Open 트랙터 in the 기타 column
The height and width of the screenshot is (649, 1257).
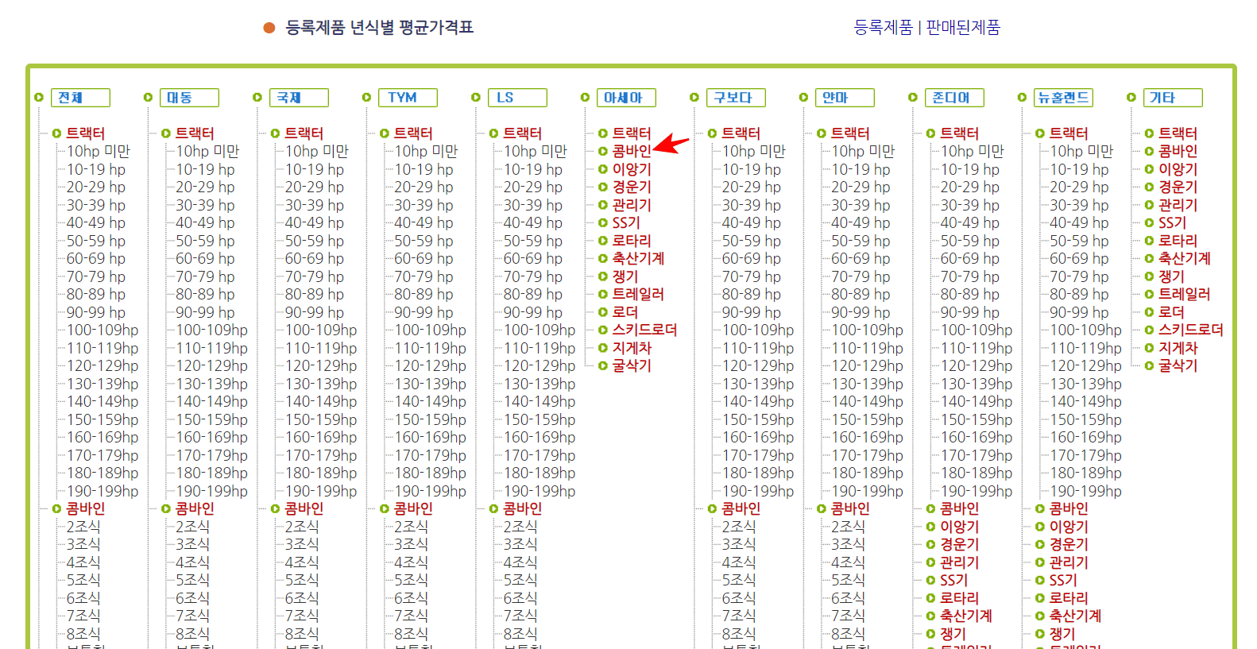coord(1178,133)
